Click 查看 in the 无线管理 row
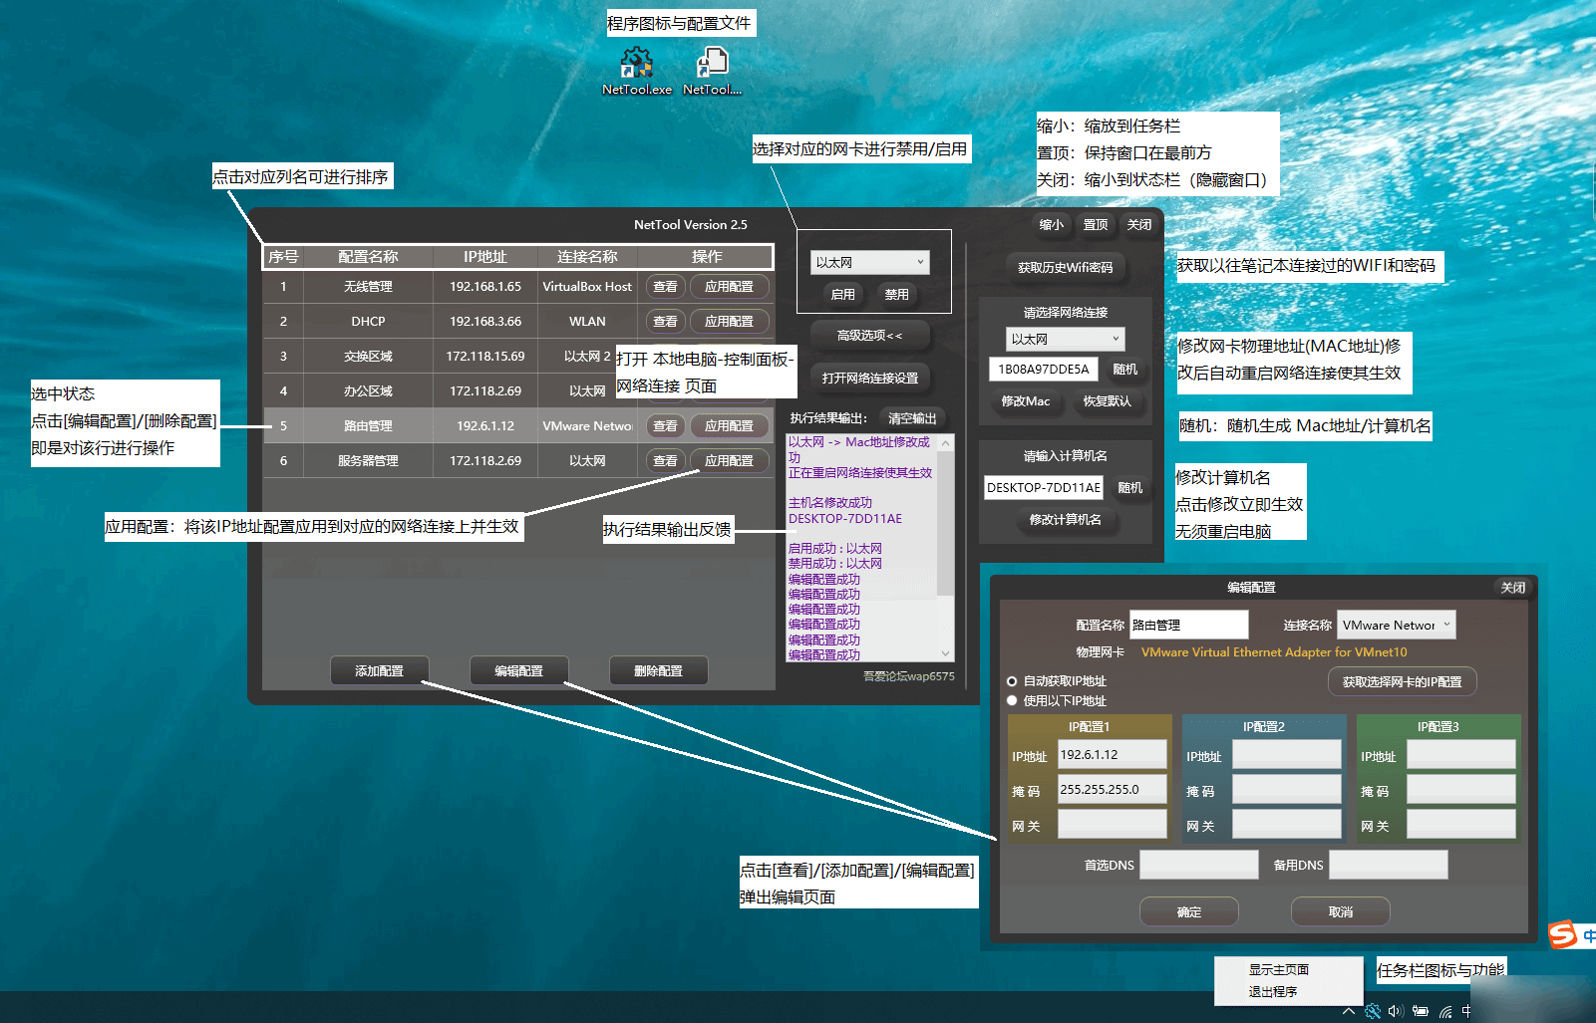1596x1023 pixels. tap(665, 287)
